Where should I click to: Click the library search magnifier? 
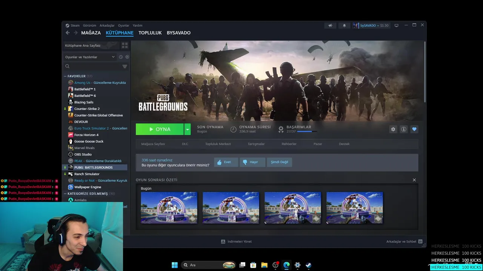(x=67, y=66)
